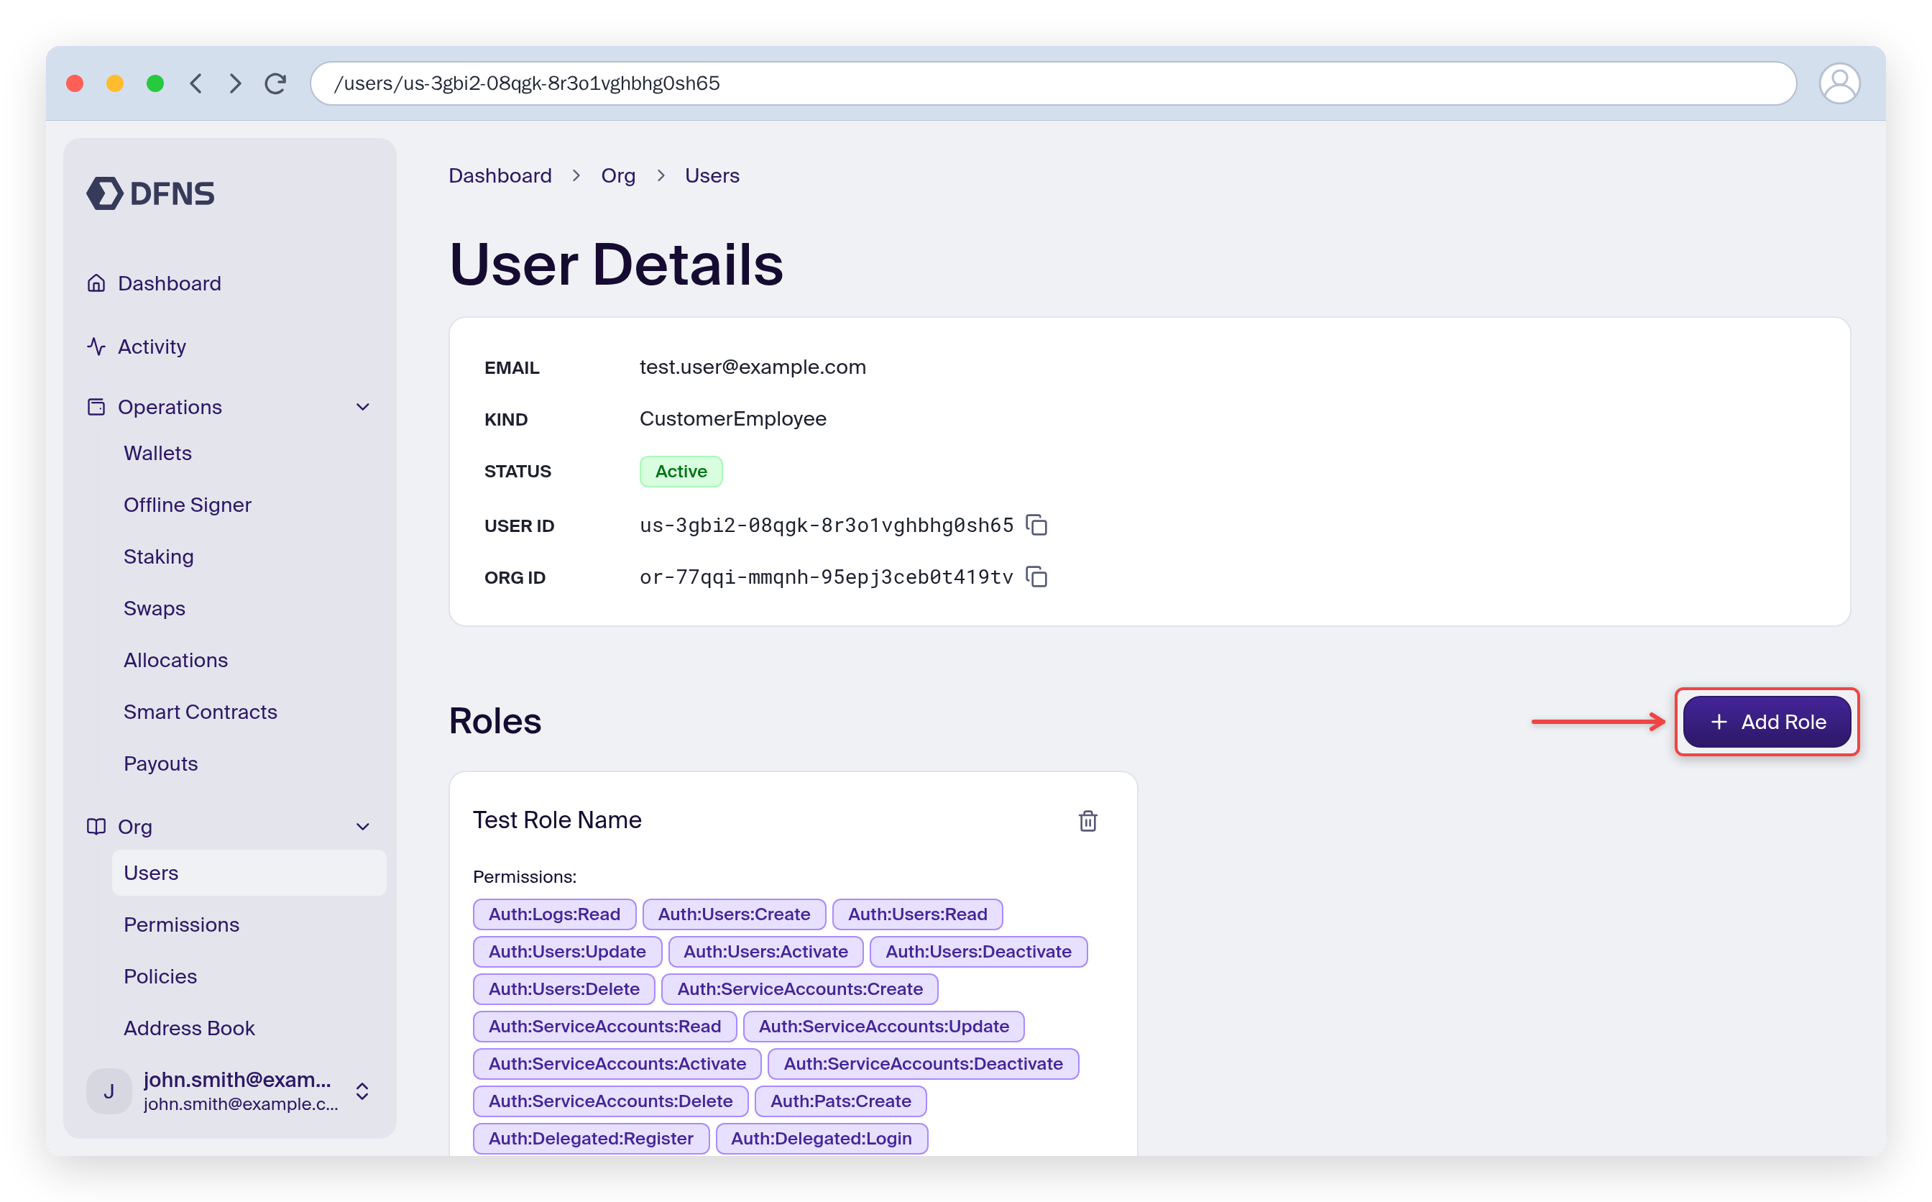This screenshot has height=1202, width=1932.
Task: Click the Org label in sidebar
Action: (134, 827)
